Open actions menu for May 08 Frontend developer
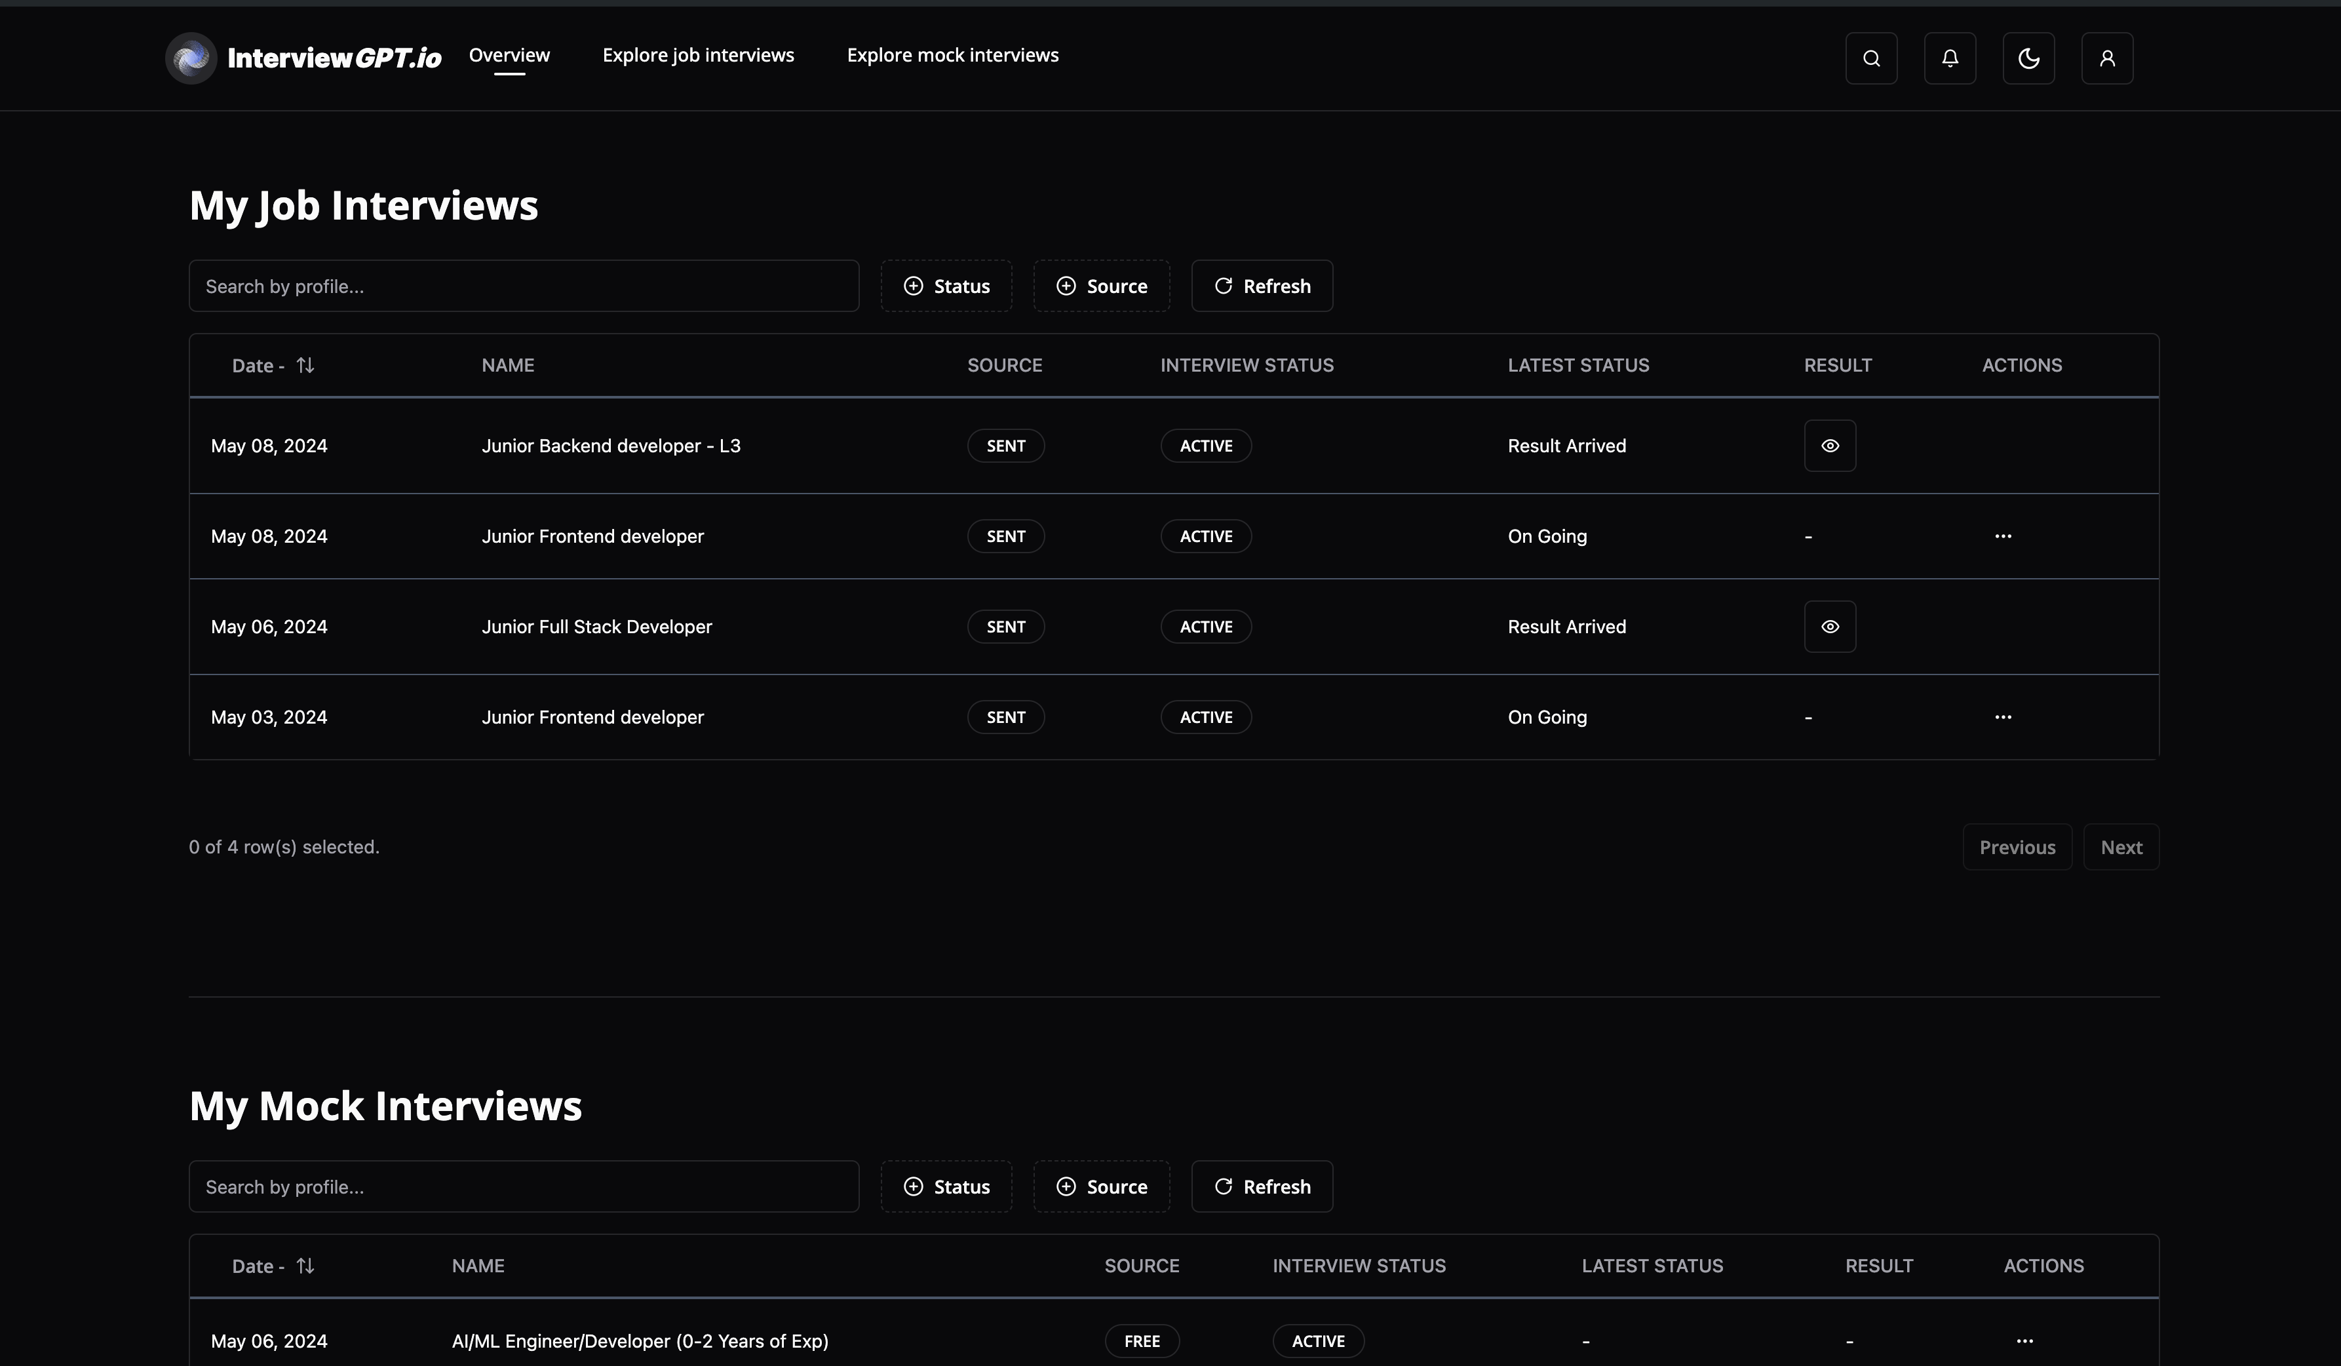 [x=2003, y=536]
